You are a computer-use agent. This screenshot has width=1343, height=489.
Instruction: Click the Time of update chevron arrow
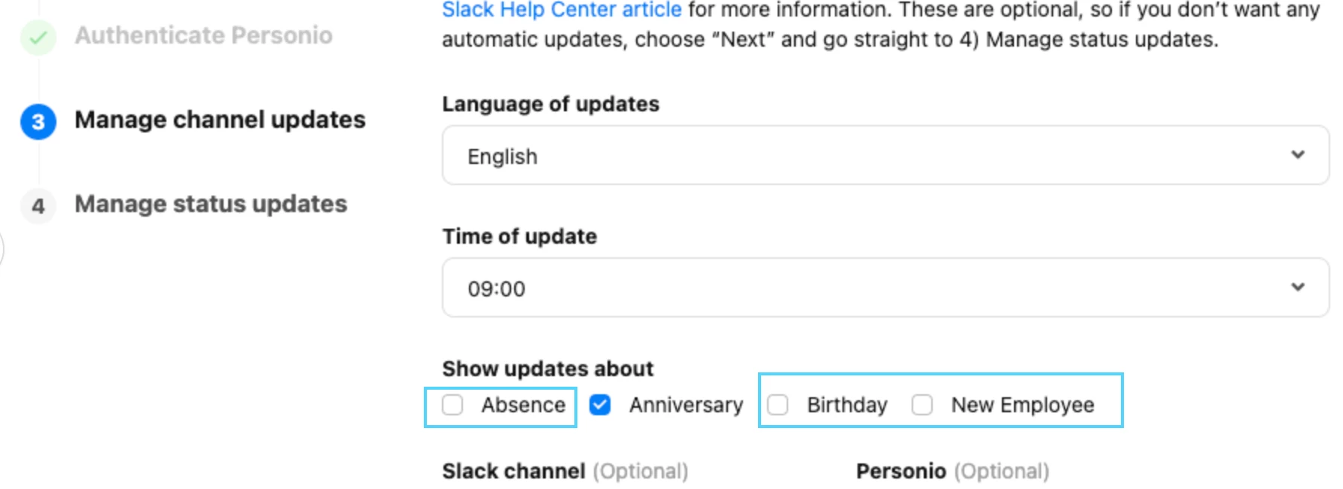coord(1298,287)
